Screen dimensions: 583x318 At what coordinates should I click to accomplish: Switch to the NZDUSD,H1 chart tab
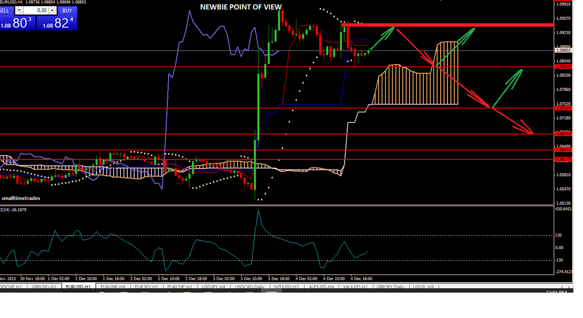tap(287, 287)
